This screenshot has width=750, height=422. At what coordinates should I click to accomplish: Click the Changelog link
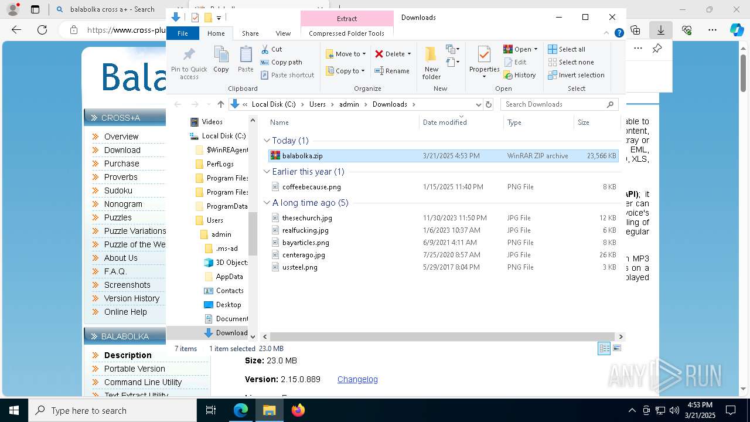pos(357,379)
